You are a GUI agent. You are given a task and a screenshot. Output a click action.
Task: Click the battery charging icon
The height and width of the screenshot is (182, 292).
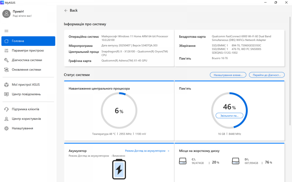(119, 169)
